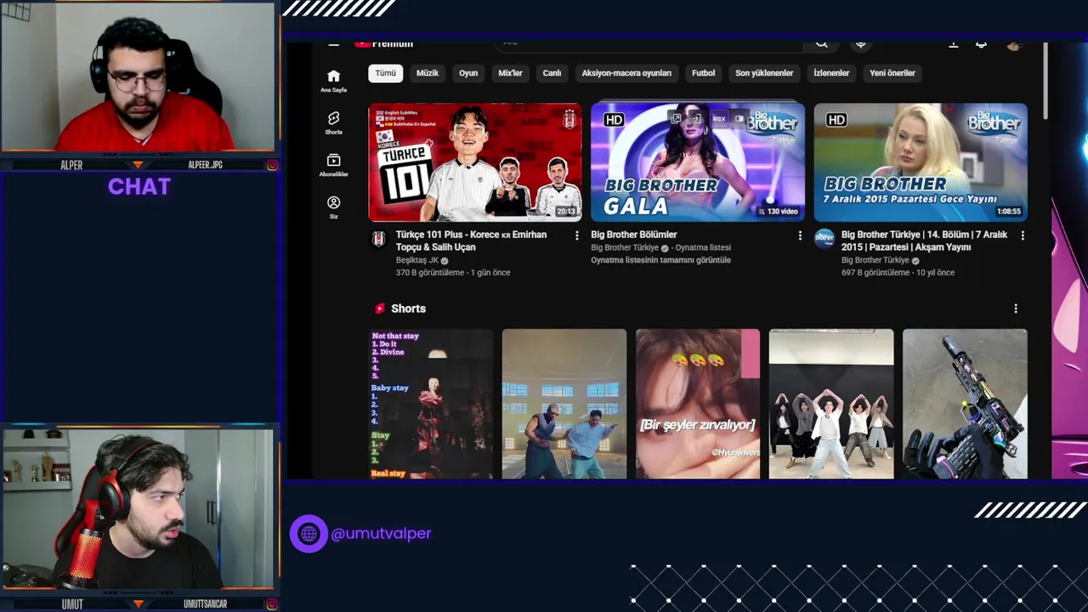
Task: Open options menu for Big Brother Bölümler playlist
Action: (800, 235)
